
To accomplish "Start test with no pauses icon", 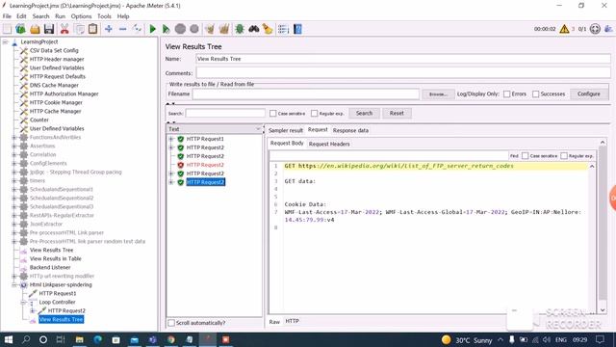I will tap(166, 29).
